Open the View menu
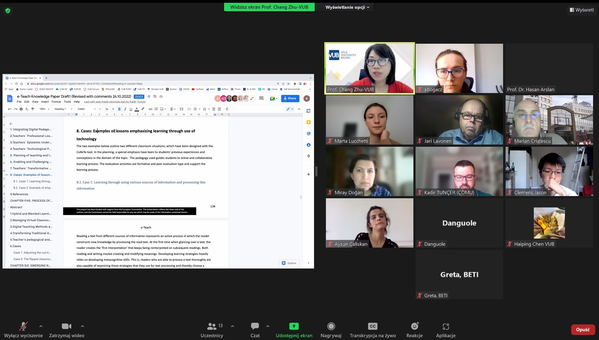Image resolution: width=599 pixels, height=340 pixels. 35,102
